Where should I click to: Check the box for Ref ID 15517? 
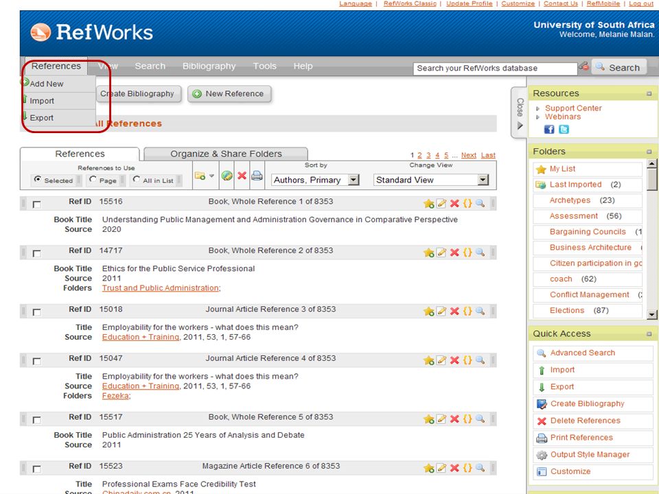click(36, 421)
